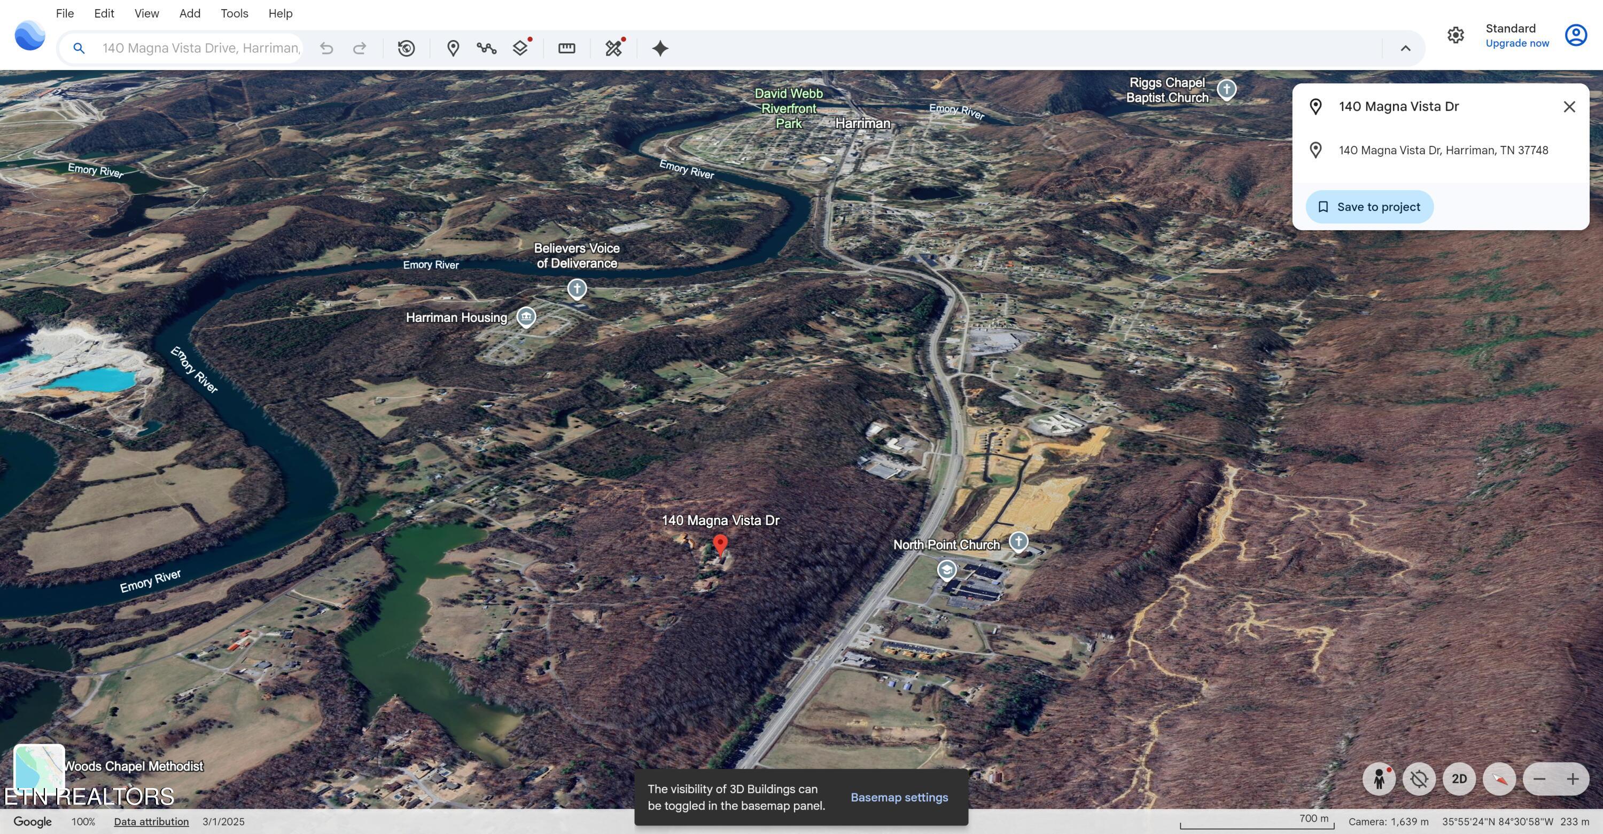1603x834 pixels.
Task: Click Basemap settings link
Action: pyautogui.click(x=899, y=797)
